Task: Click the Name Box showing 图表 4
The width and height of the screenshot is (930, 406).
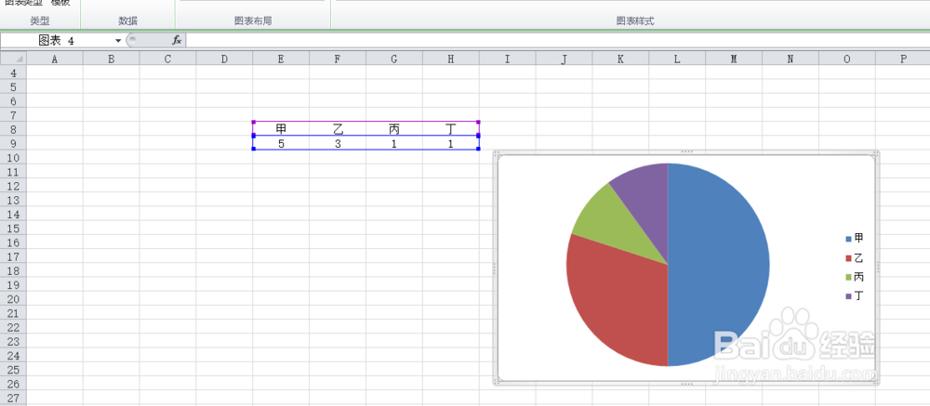Action: coord(58,40)
